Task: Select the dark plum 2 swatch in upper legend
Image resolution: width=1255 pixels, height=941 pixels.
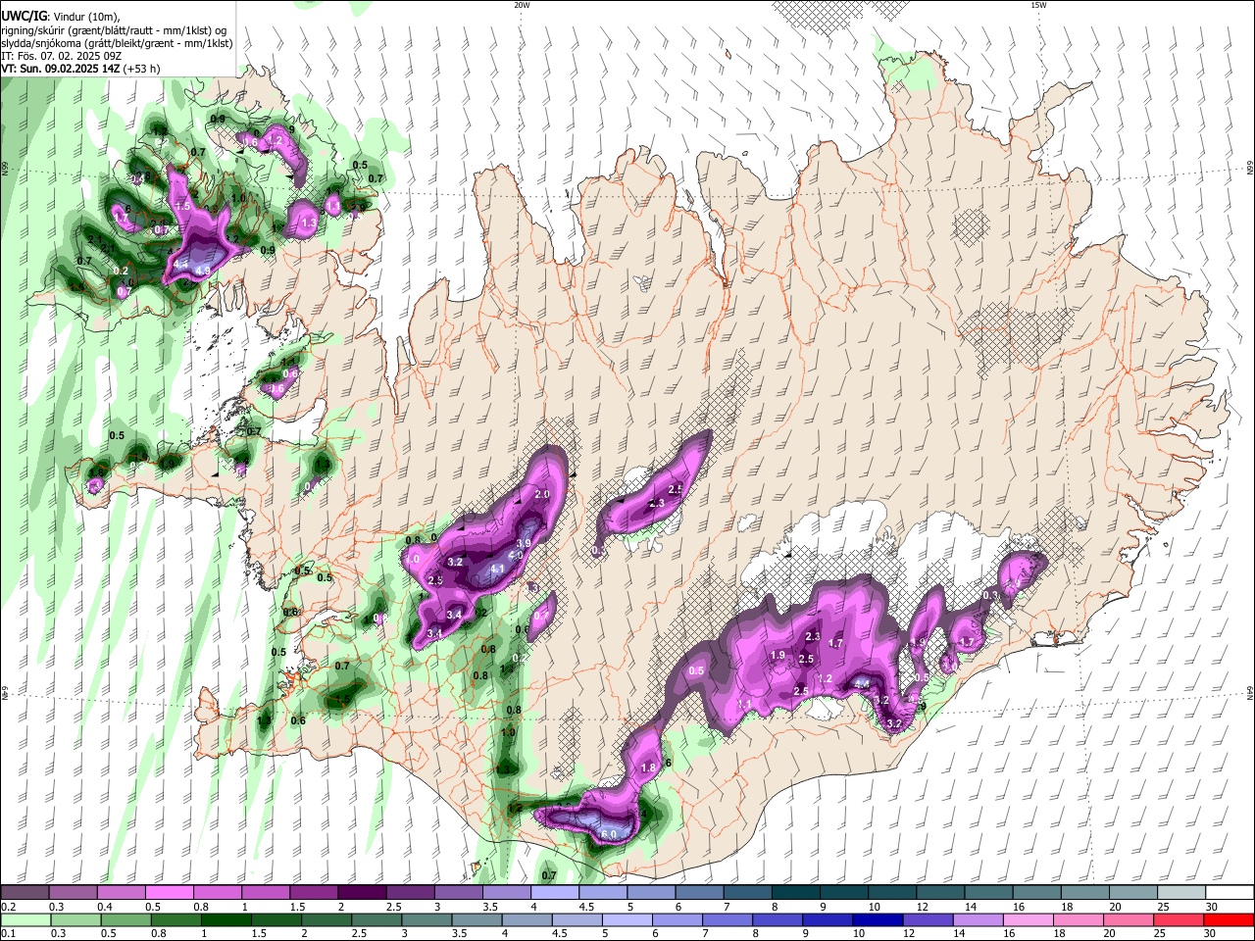Action: pos(362,893)
